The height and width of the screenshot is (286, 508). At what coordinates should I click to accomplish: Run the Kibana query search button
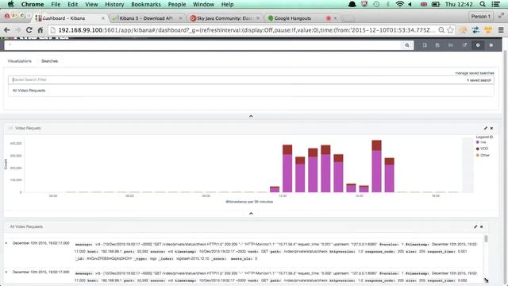407,45
